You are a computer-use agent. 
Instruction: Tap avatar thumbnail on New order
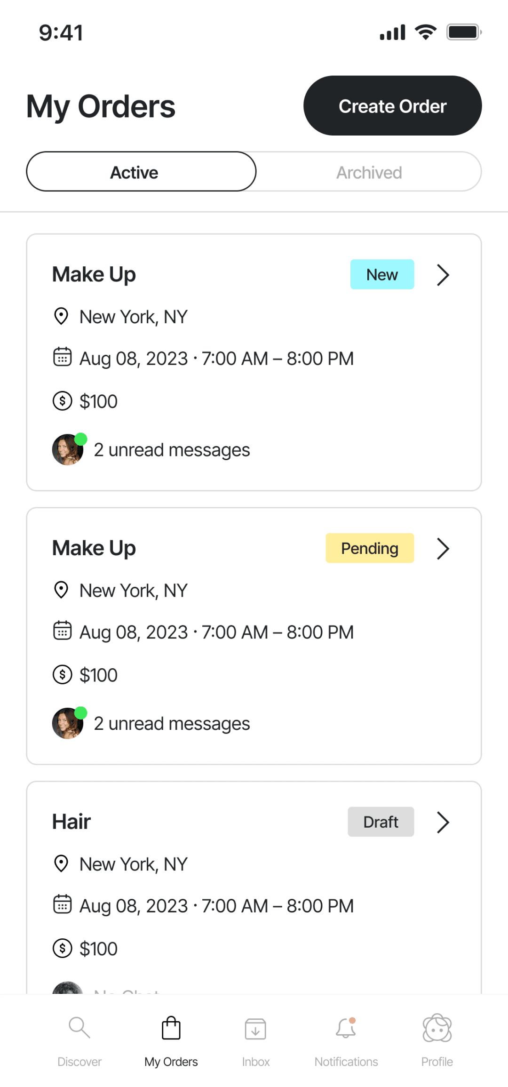point(68,450)
